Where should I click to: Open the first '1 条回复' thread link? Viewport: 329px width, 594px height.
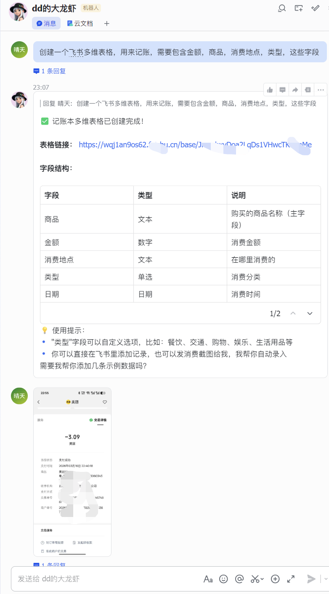click(x=50, y=71)
